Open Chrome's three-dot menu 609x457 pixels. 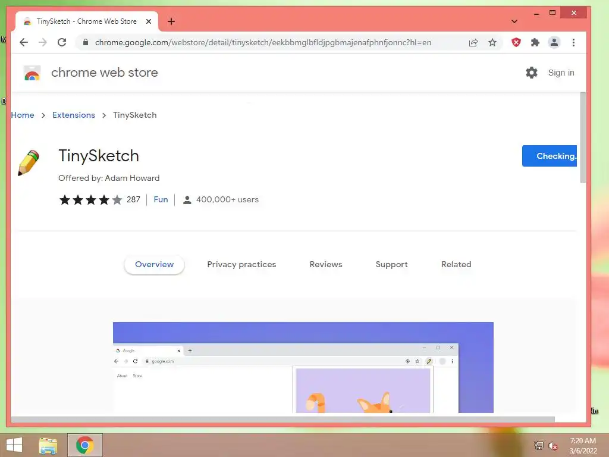click(x=573, y=42)
